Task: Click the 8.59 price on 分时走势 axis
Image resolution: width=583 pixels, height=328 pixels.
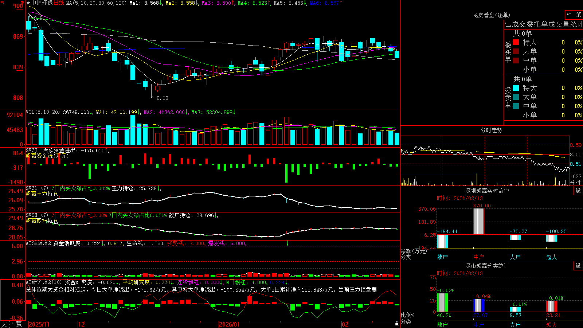Action: 576,145
